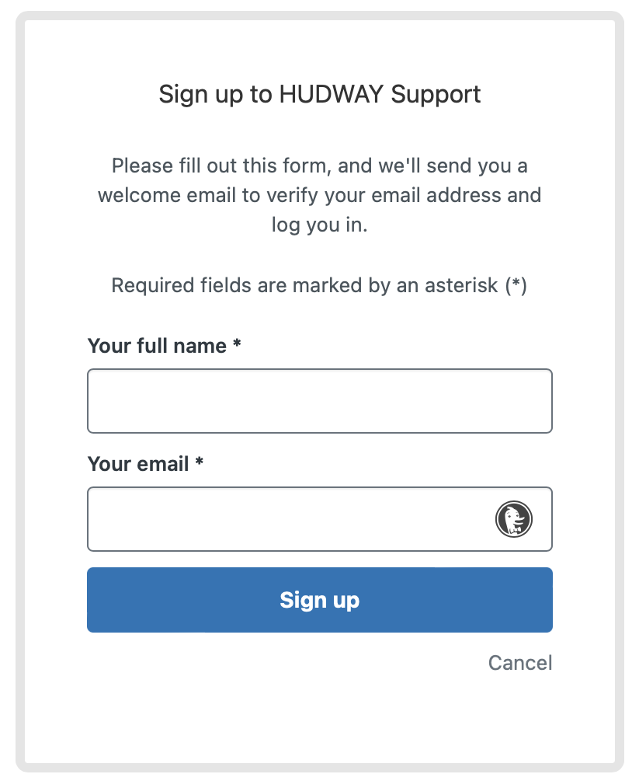Select the duck logo inside email field

tap(513, 519)
